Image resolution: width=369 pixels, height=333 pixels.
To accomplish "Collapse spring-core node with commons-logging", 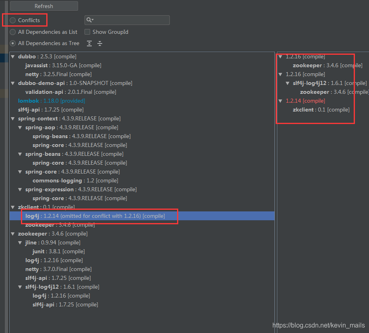I will 20,172.
